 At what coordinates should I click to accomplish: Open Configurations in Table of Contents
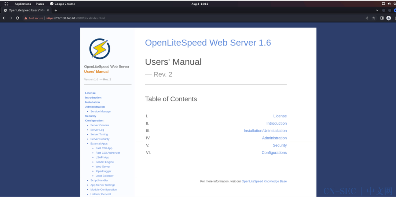(x=274, y=153)
